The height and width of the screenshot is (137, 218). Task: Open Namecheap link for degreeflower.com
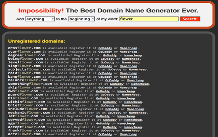(133, 55)
